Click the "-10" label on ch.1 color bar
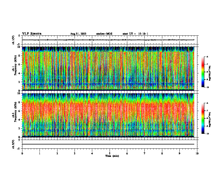The width and height of the screenshot is (222, 172). (x=207, y=87)
